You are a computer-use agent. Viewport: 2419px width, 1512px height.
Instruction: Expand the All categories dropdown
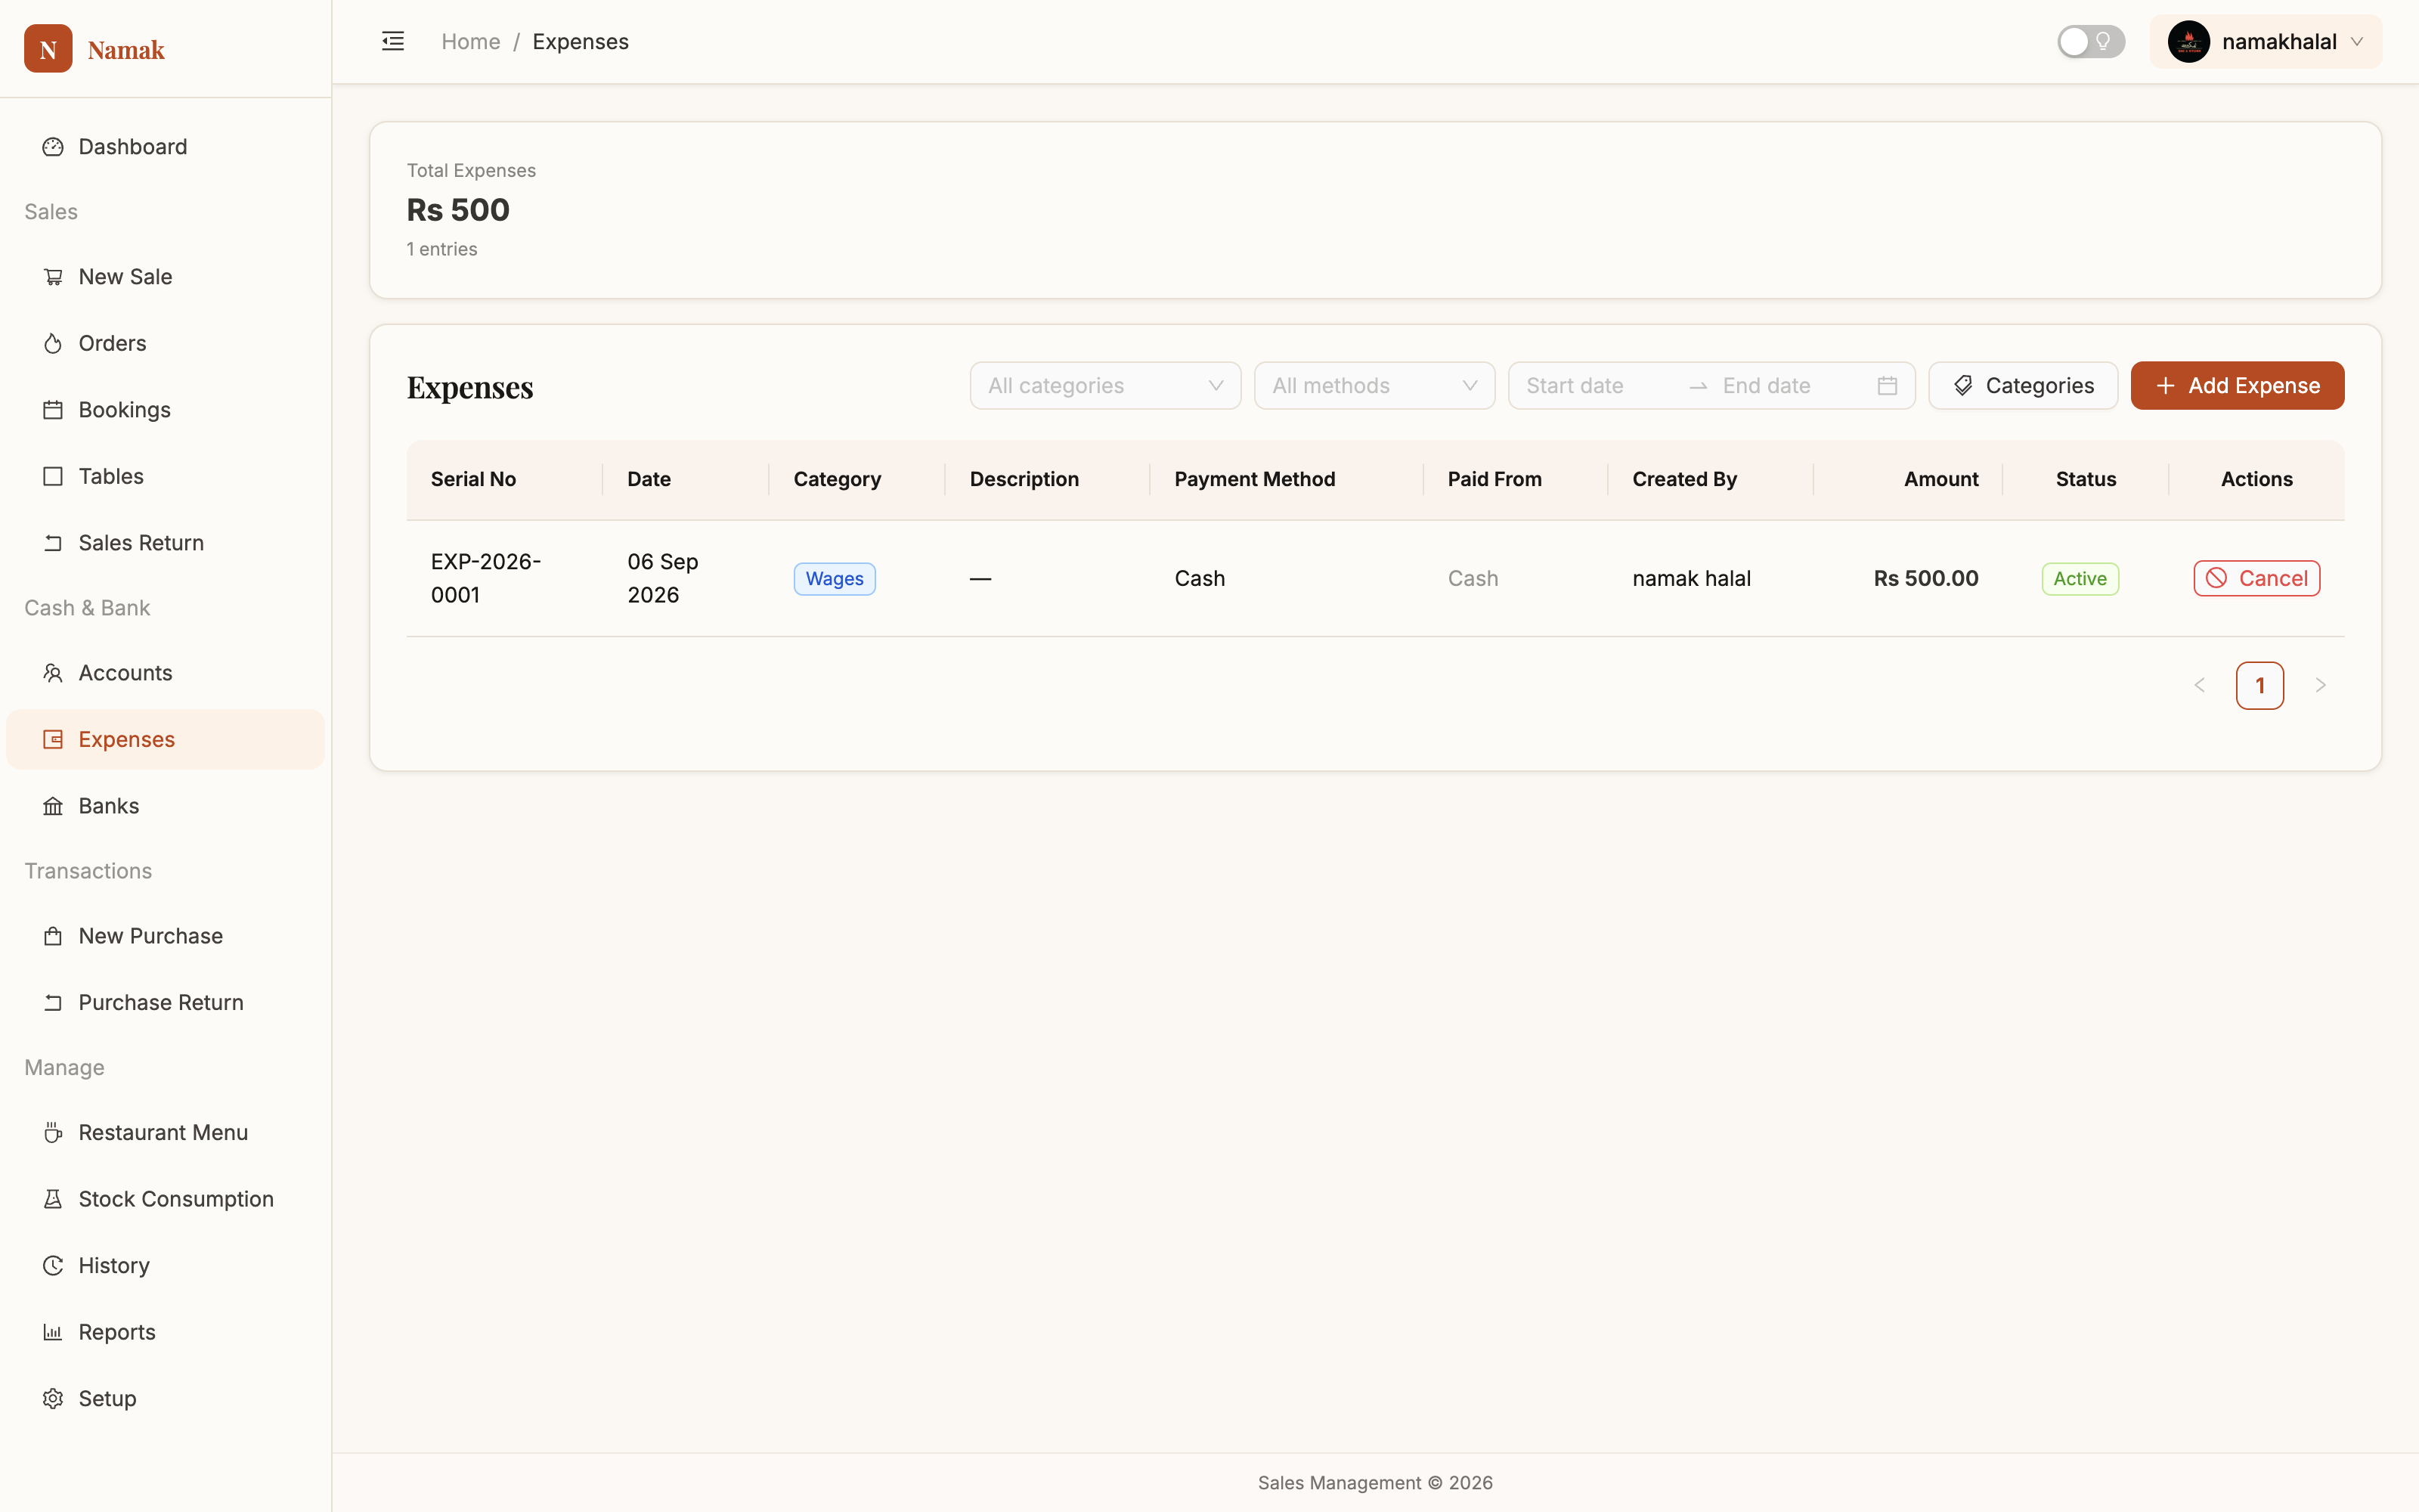click(x=1105, y=386)
